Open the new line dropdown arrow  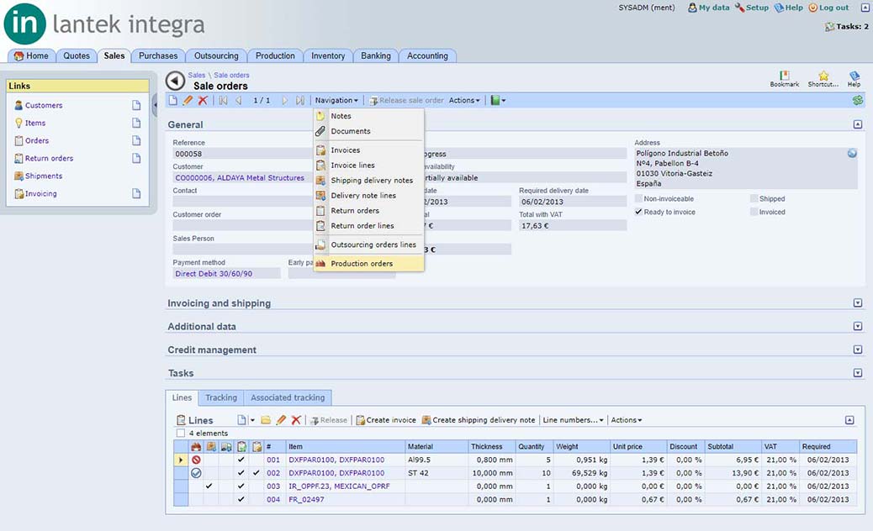(x=252, y=420)
